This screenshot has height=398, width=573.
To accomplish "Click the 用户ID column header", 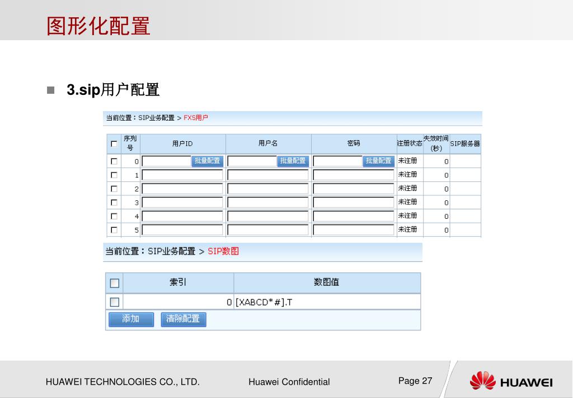I will 182,143.
